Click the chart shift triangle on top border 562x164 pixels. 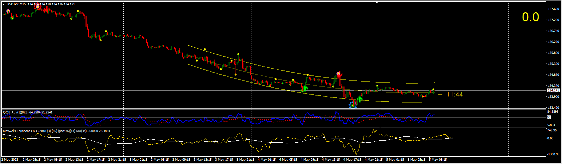pos(377,3)
